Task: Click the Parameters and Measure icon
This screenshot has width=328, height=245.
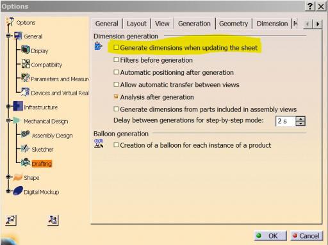Action: coord(26,78)
